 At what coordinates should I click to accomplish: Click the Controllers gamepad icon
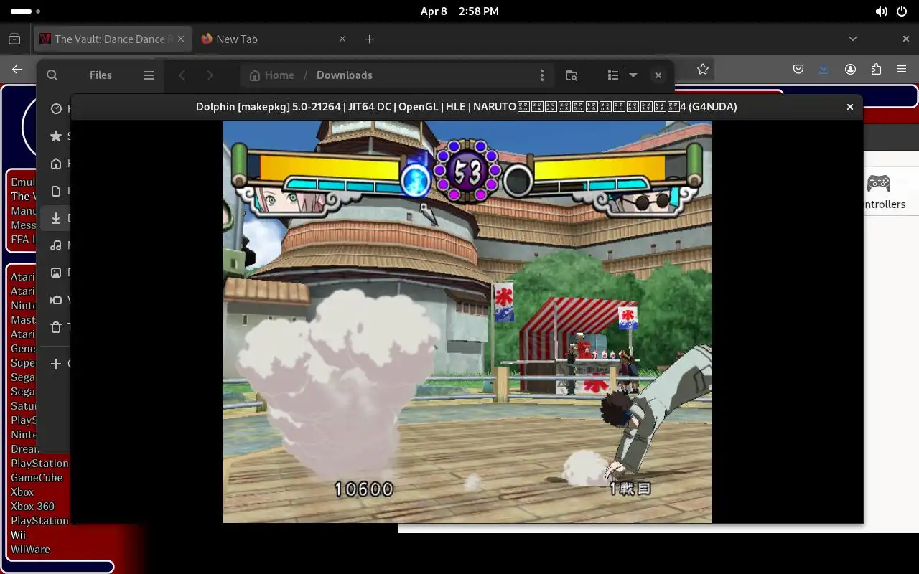[879, 184]
